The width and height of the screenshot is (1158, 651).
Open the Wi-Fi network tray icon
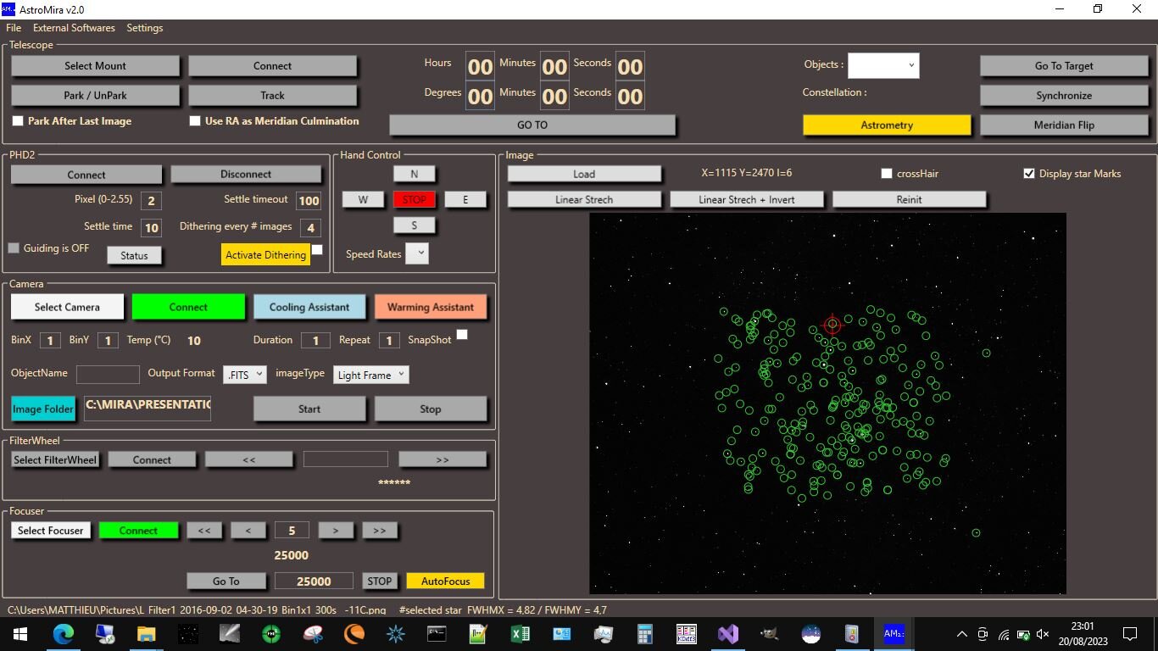pos(1004,634)
